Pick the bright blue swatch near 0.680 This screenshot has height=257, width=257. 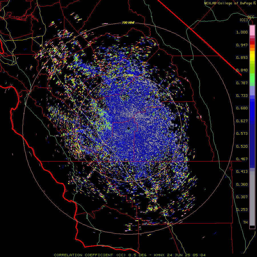click(x=252, y=110)
